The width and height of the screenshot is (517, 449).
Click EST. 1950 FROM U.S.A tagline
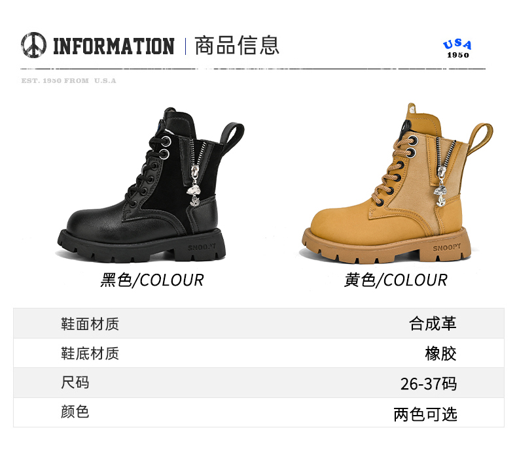69,80
